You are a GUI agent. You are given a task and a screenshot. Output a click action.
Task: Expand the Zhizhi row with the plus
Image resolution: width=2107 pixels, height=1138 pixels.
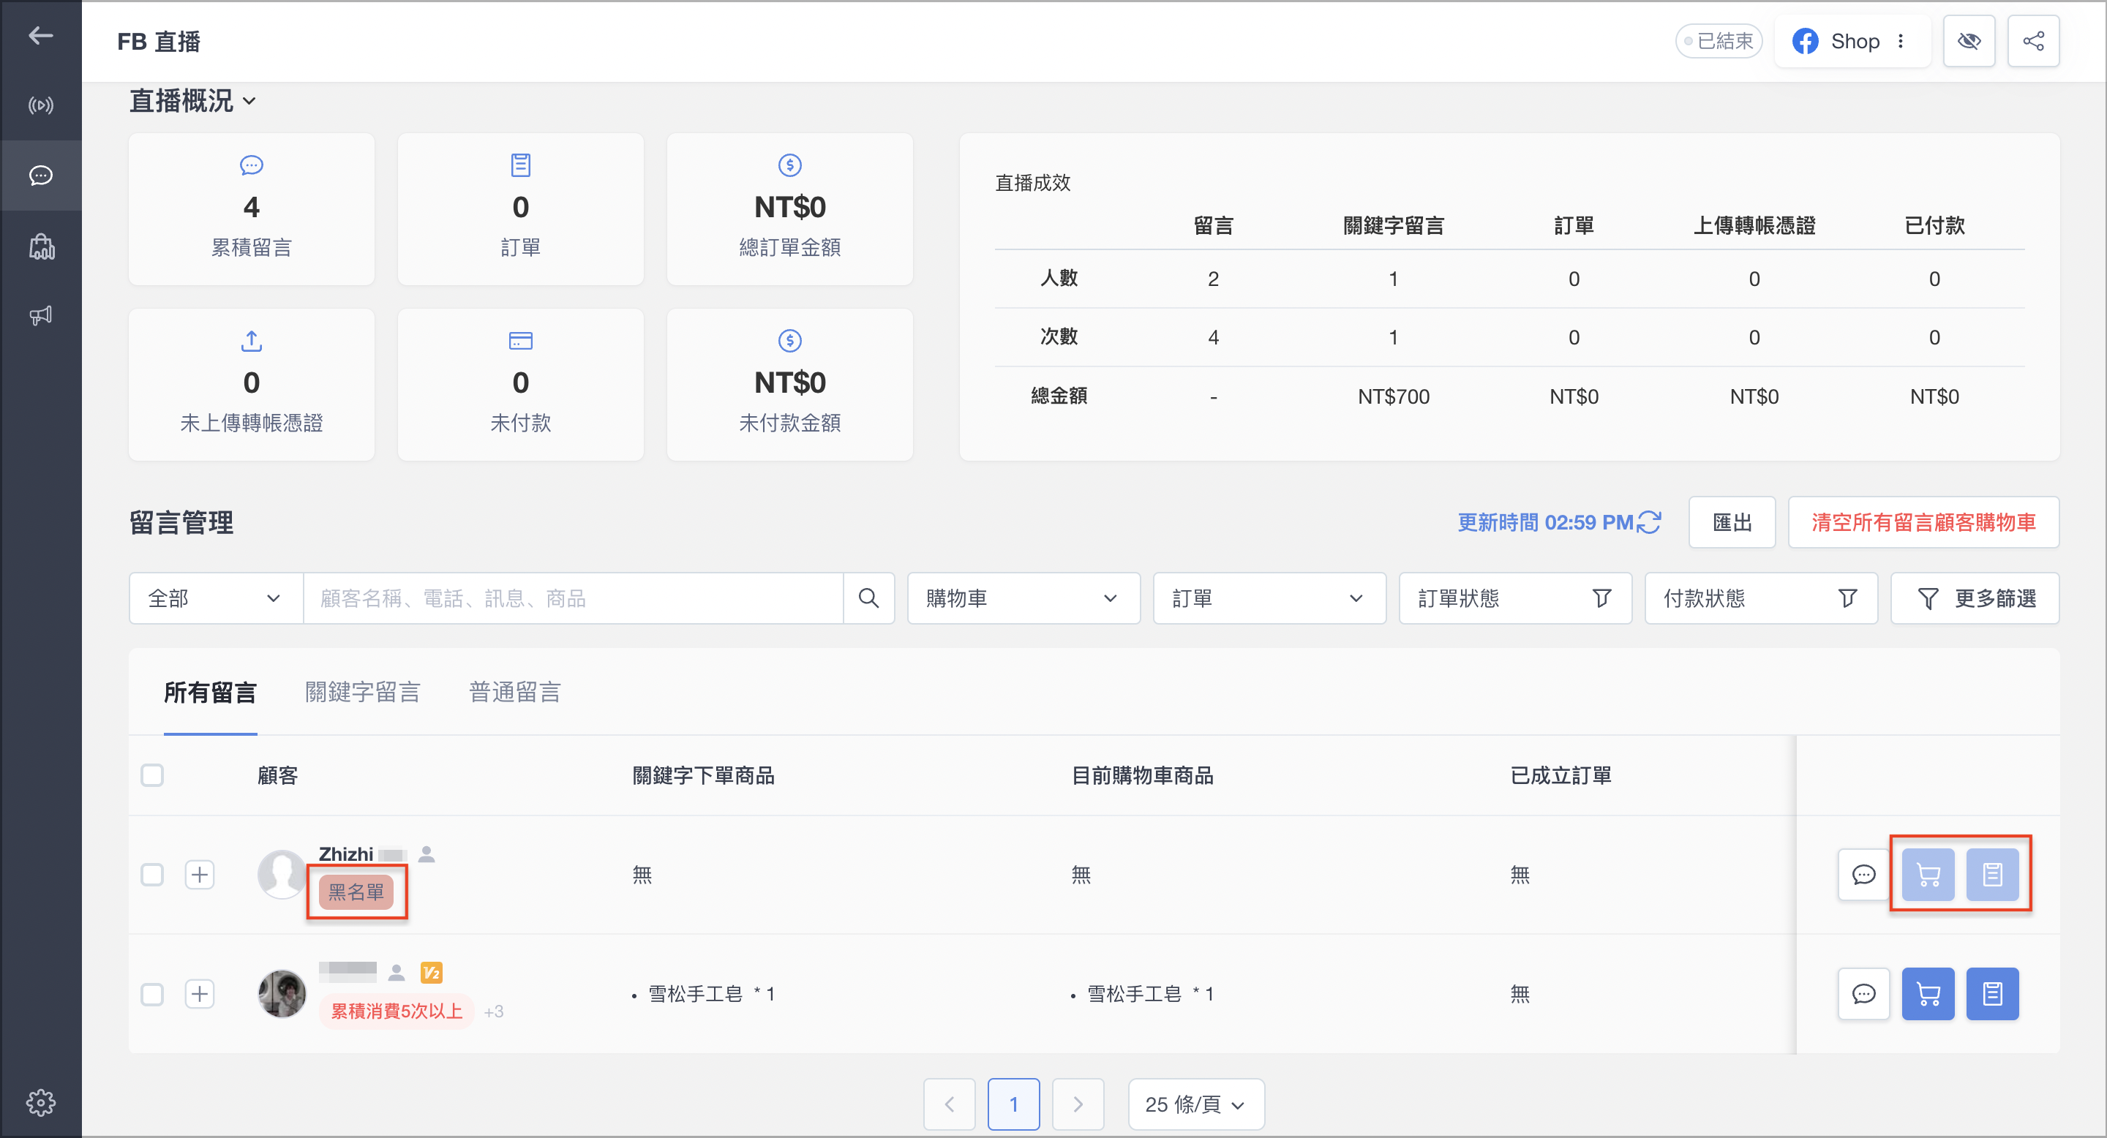pyautogui.click(x=200, y=875)
